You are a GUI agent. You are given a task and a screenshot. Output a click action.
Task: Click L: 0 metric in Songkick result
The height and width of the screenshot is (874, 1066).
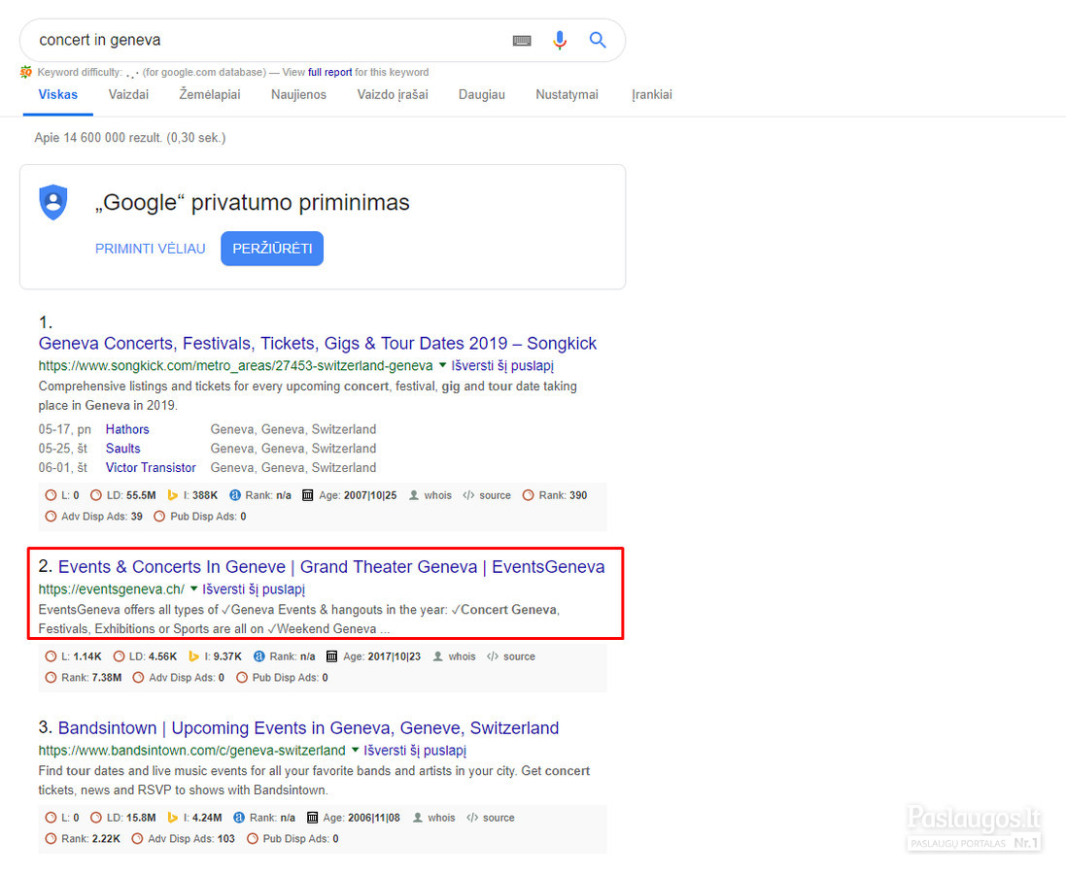62,495
